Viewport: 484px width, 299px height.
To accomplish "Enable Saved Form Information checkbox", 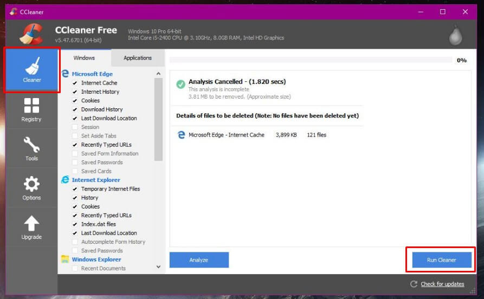I will [75, 154].
